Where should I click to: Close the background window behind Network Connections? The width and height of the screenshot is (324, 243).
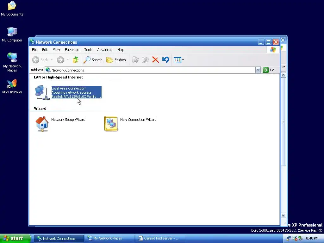[283, 40]
